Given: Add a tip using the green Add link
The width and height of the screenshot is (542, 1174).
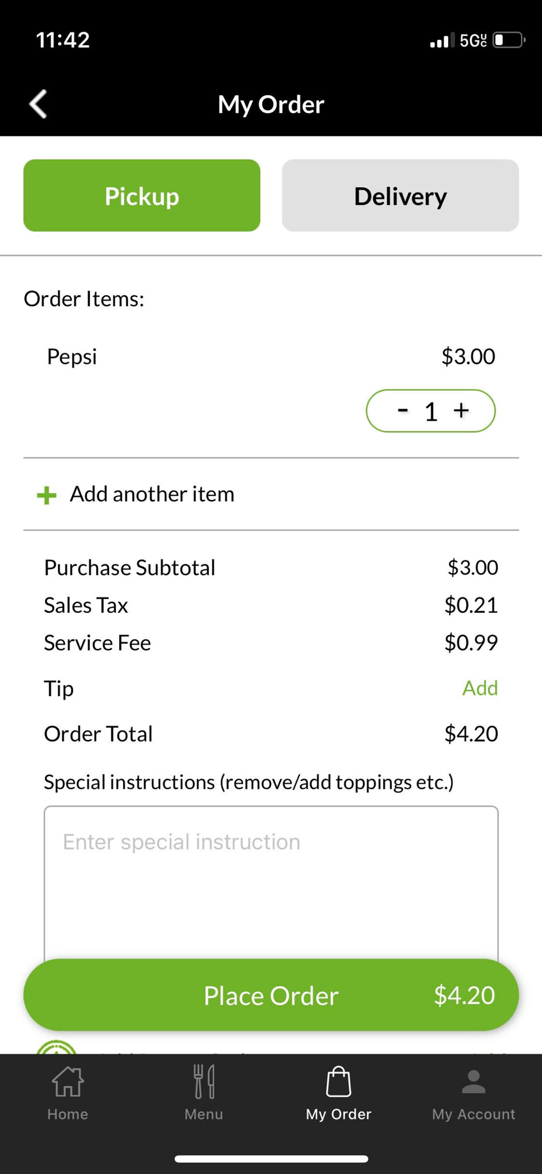Looking at the screenshot, I should [x=479, y=688].
